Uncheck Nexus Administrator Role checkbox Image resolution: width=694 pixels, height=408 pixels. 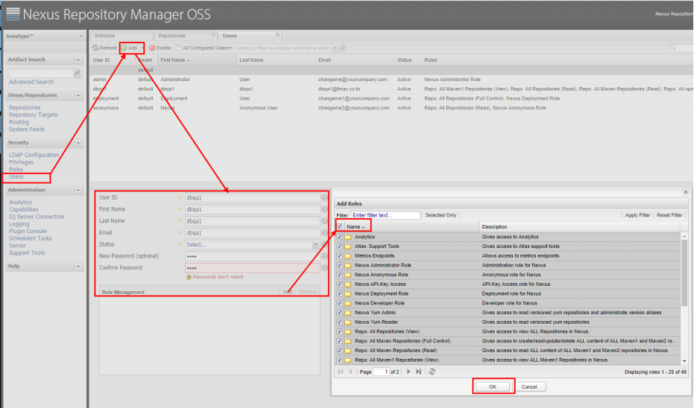(339, 265)
